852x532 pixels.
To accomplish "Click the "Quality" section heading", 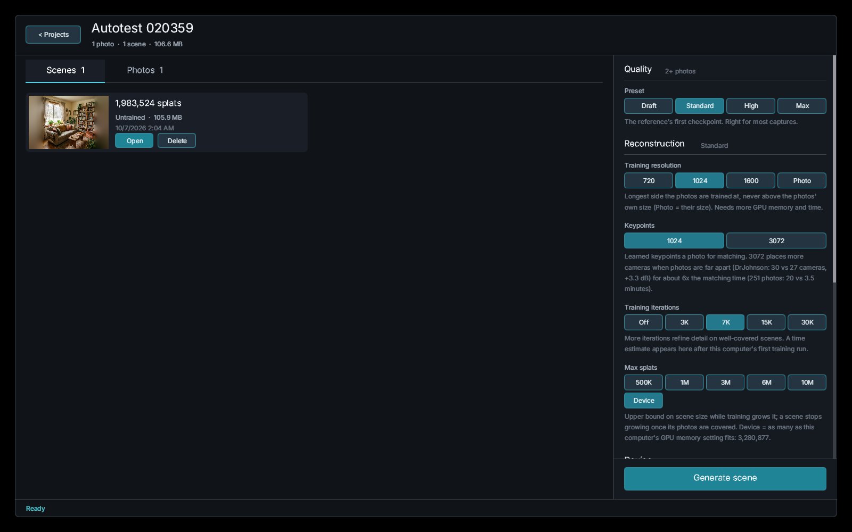I will pos(638,69).
